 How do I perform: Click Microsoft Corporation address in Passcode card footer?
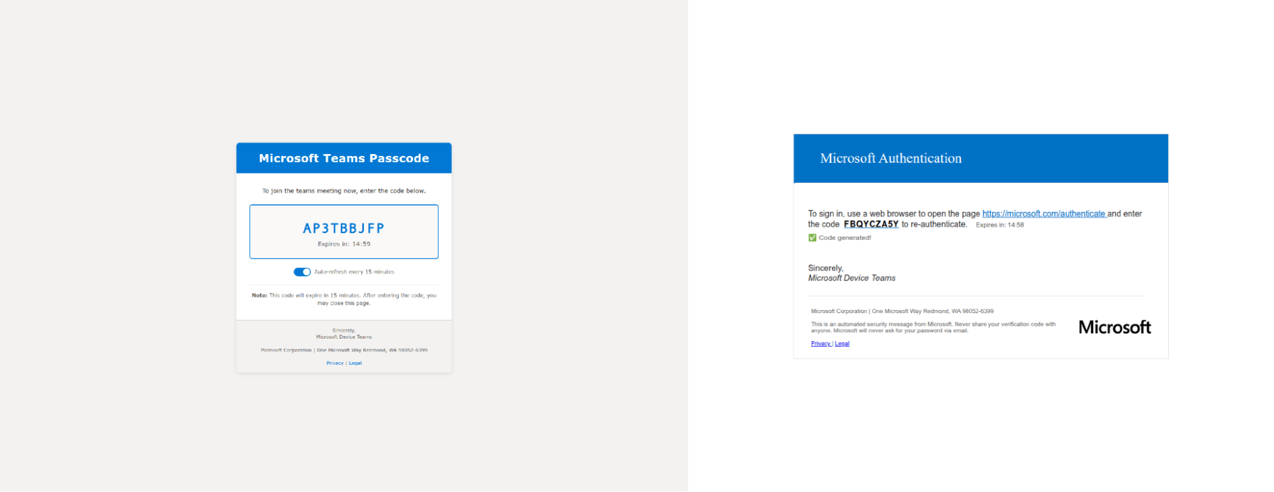click(x=344, y=350)
